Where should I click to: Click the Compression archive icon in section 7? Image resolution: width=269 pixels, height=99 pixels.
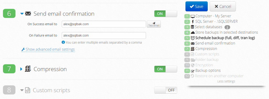28,69
